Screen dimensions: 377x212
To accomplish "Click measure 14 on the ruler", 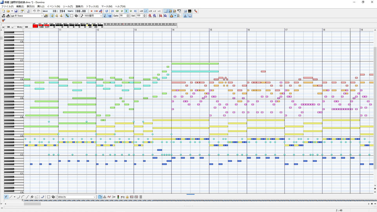I will tap(173, 30).
